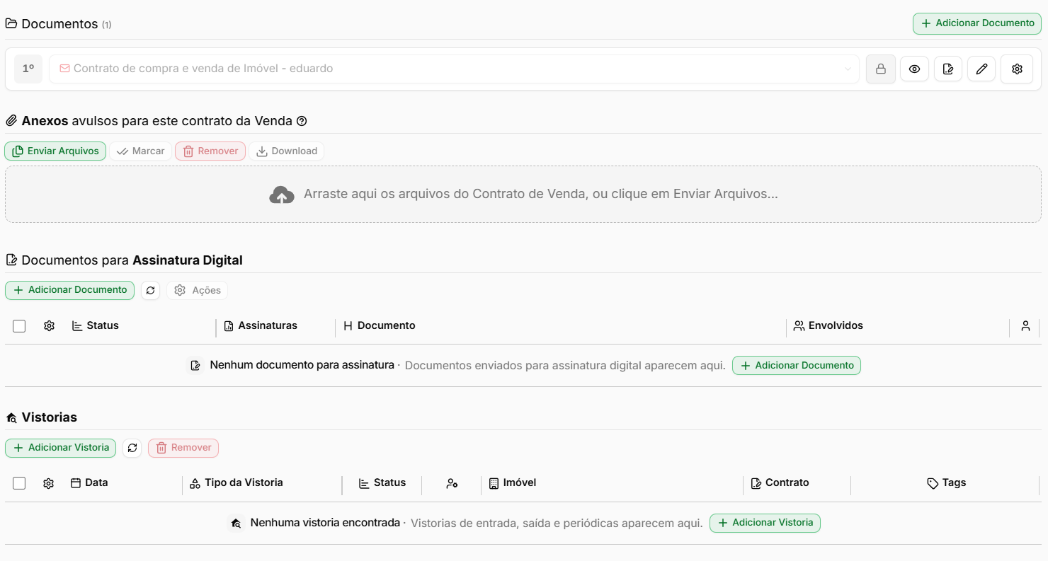Click Adicionar Vistoria in the empty vistoria message
The width and height of the screenshot is (1048, 561).
(x=765, y=523)
